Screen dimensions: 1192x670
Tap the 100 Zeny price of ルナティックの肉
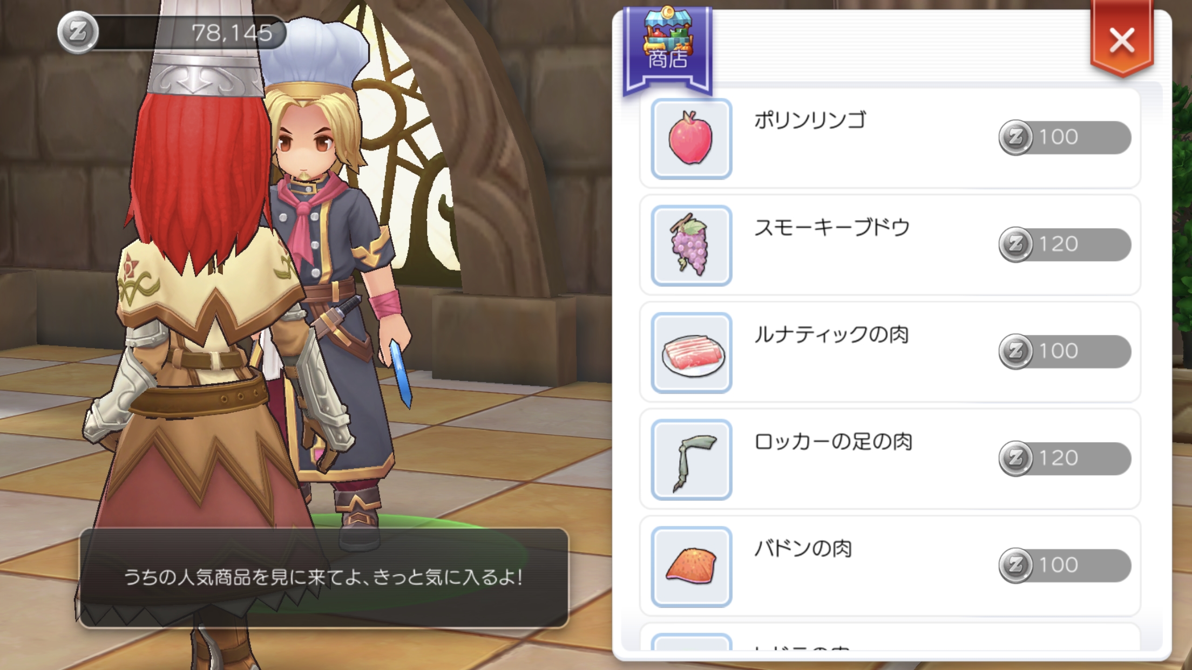(x=1065, y=351)
